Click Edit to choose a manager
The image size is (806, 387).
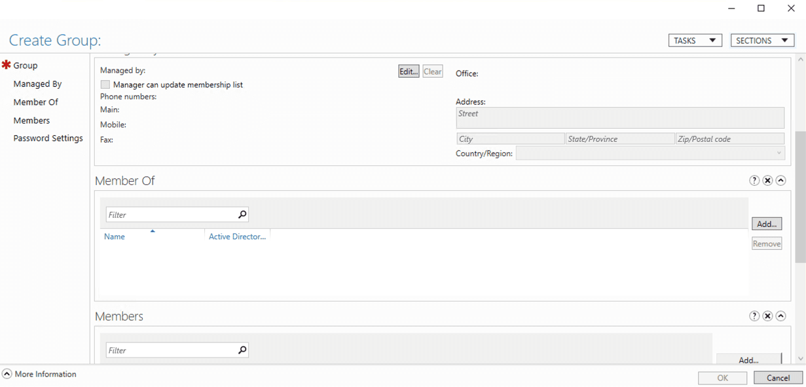[x=408, y=71]
